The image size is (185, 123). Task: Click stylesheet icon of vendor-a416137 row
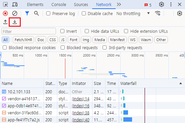(4, 99)
